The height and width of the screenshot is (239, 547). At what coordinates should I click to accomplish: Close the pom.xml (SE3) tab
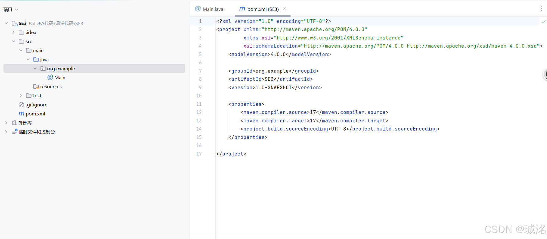pyautogui.click(x=285, y=9)
